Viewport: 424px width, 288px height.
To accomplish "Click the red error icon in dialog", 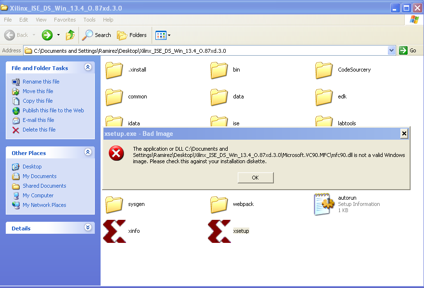I will click(x=116, y=153).
